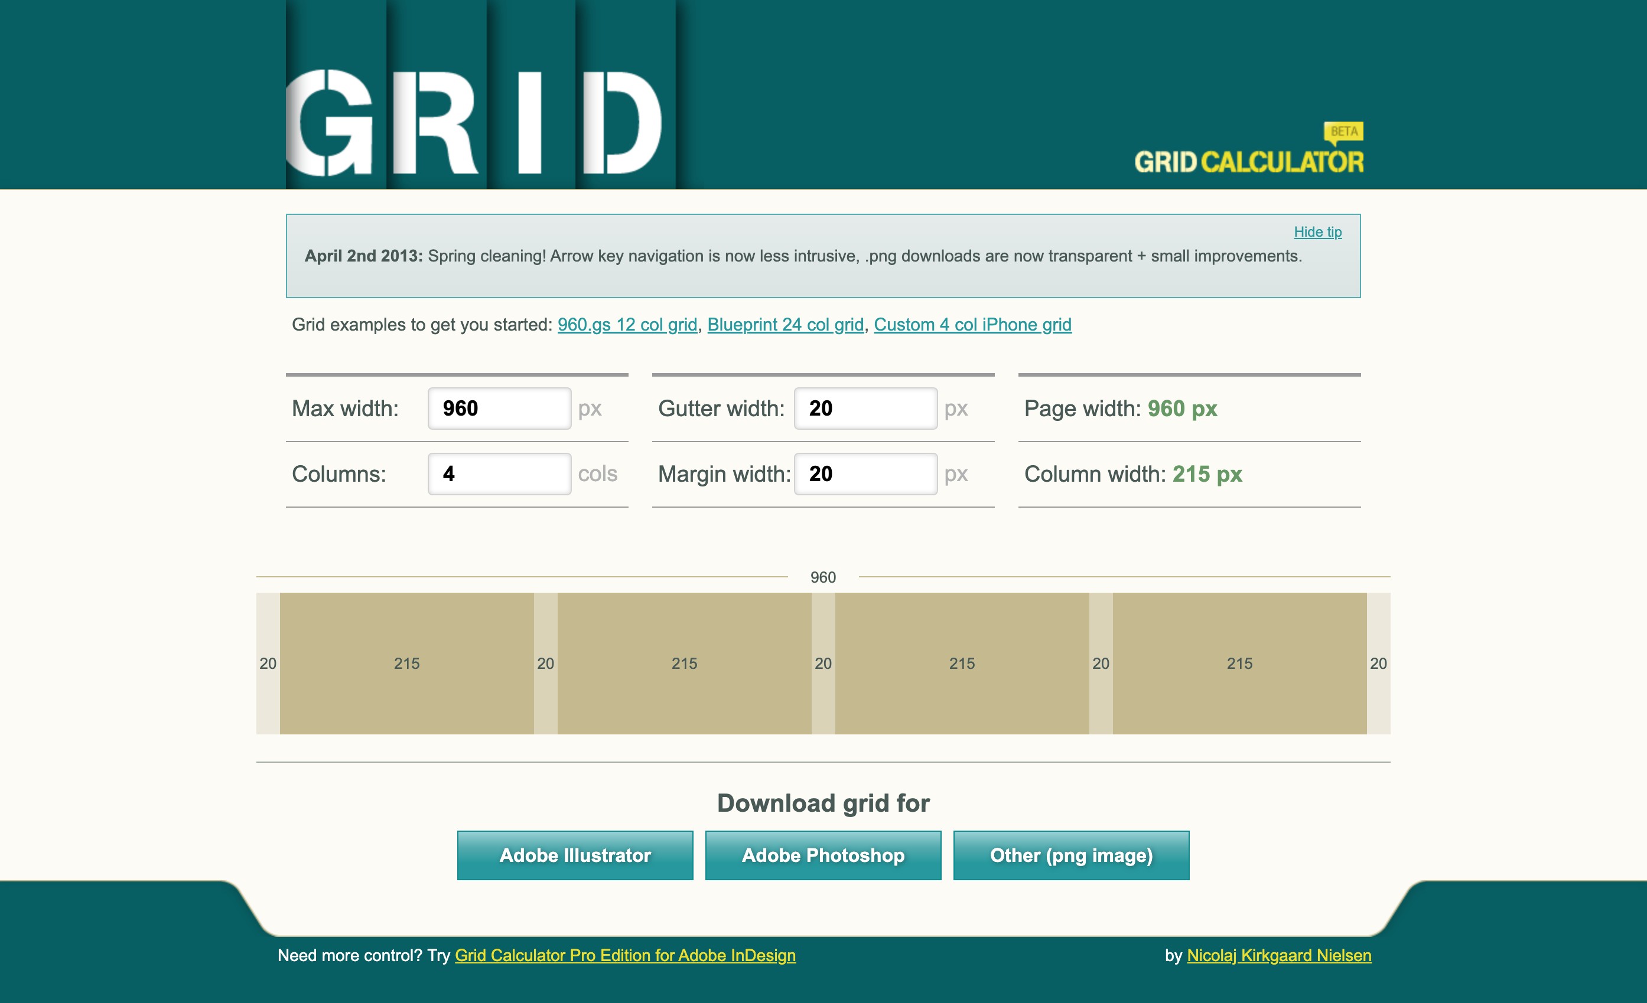The width and height of the screenshot is (1647, 1003).
Task: Click the first 215 column block
Action: (406, 663)
